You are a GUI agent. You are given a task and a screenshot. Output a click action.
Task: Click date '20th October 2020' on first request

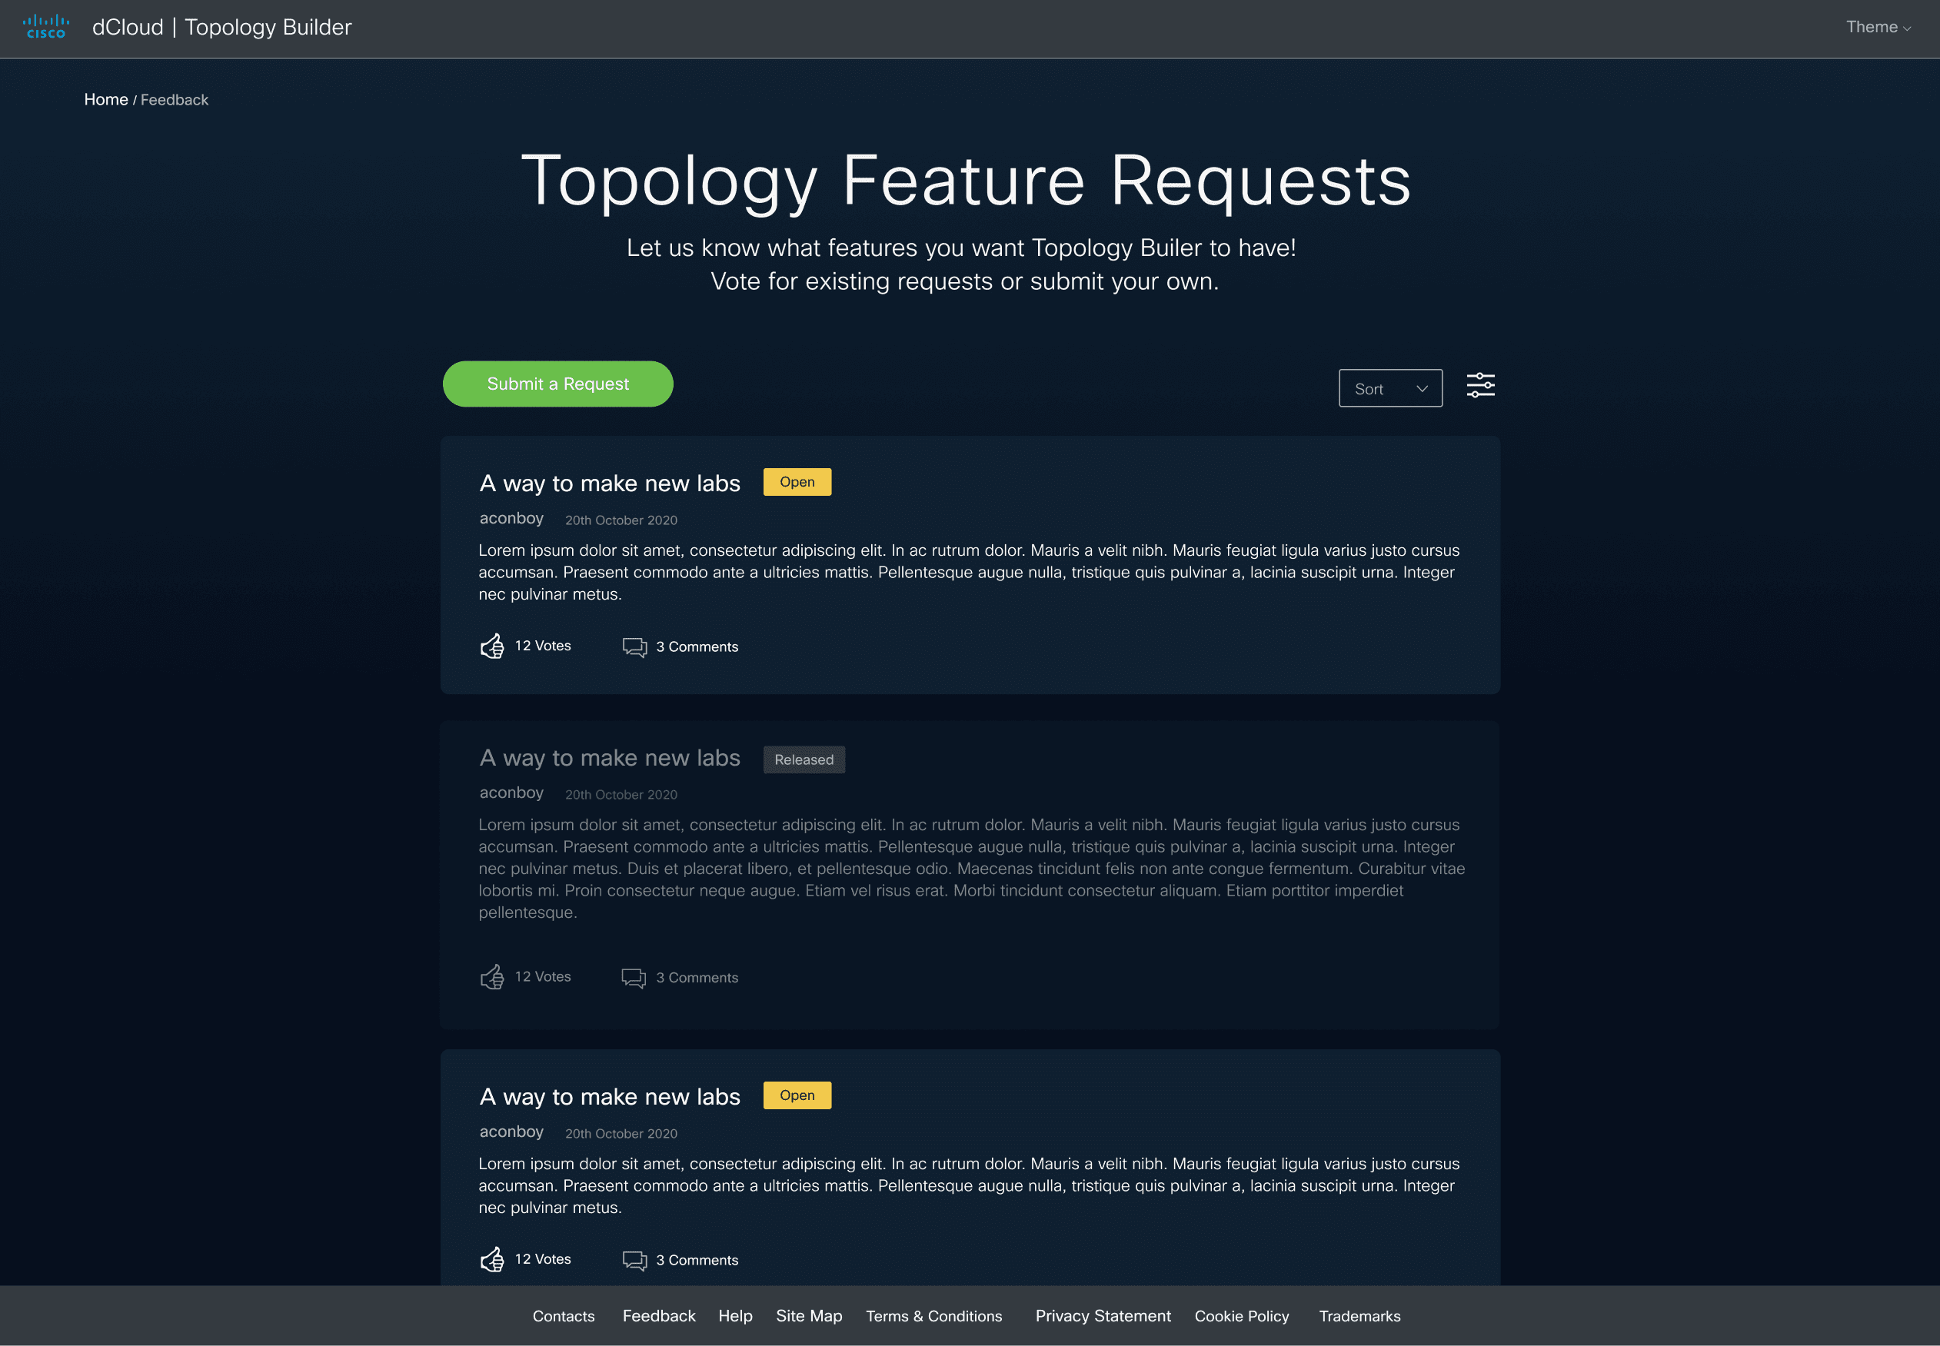point(621,520)
